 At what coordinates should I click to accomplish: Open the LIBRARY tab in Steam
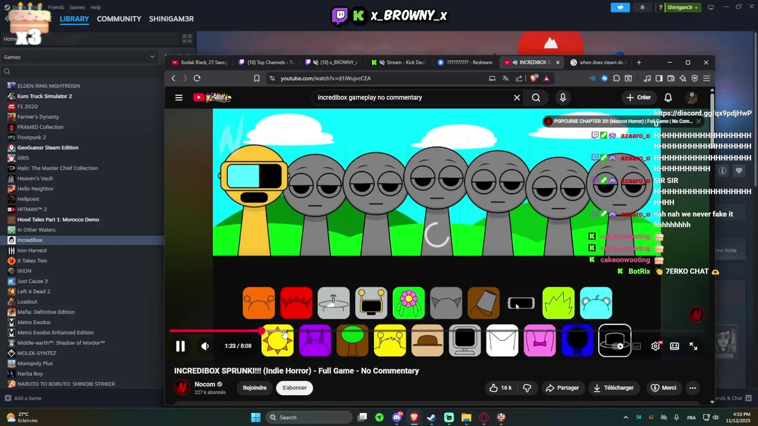coord(74,18)
